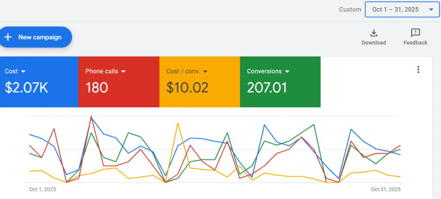
Task: Expand the Cost / conv. metric dropdown arrow
Action: [x=205, y=71]
